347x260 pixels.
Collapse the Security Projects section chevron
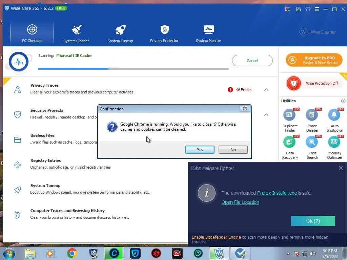(266, 115)
